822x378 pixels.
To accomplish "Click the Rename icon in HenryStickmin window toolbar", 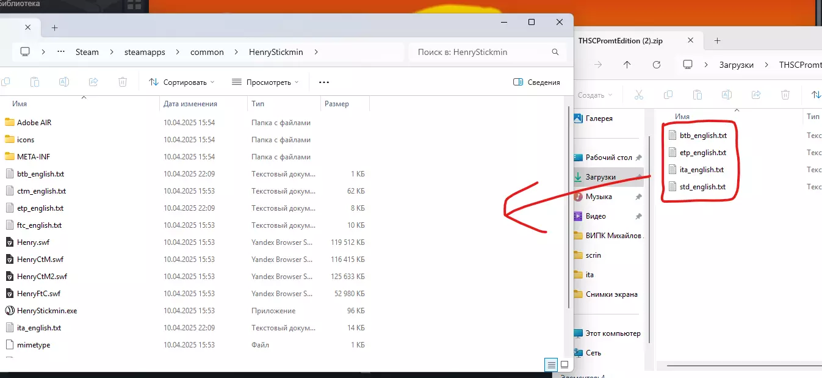I will (x=63, y=82).
